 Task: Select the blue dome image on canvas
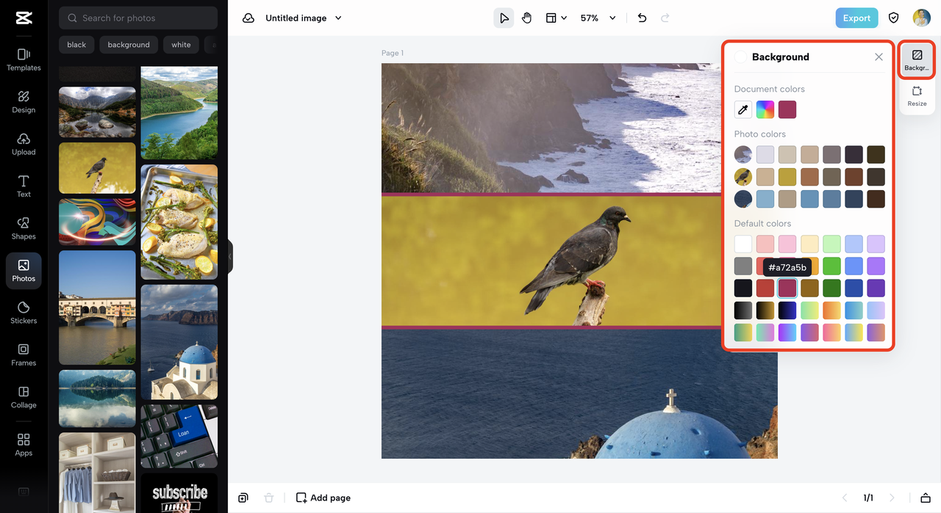coord(579,393)
